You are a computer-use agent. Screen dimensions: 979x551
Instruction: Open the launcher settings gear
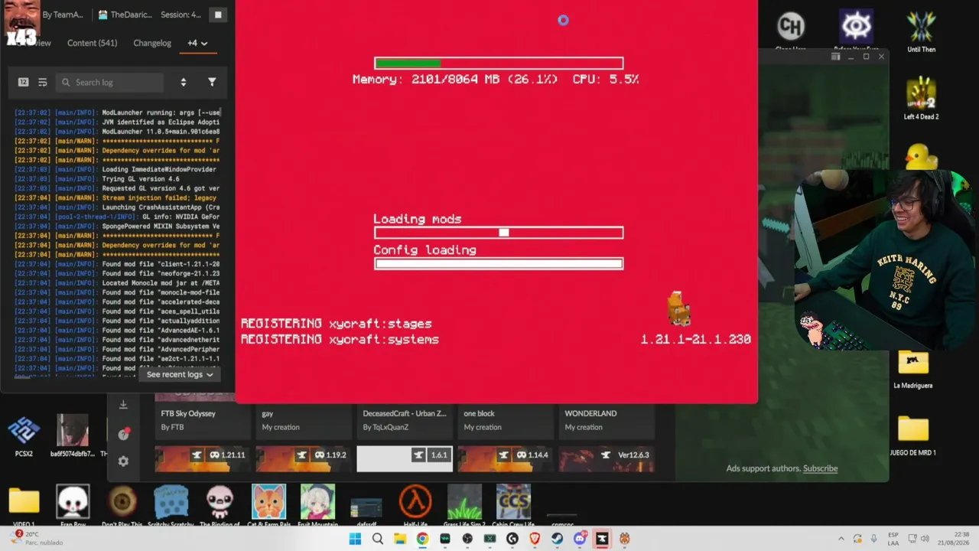pyautogui.click(x=123, y=461)
